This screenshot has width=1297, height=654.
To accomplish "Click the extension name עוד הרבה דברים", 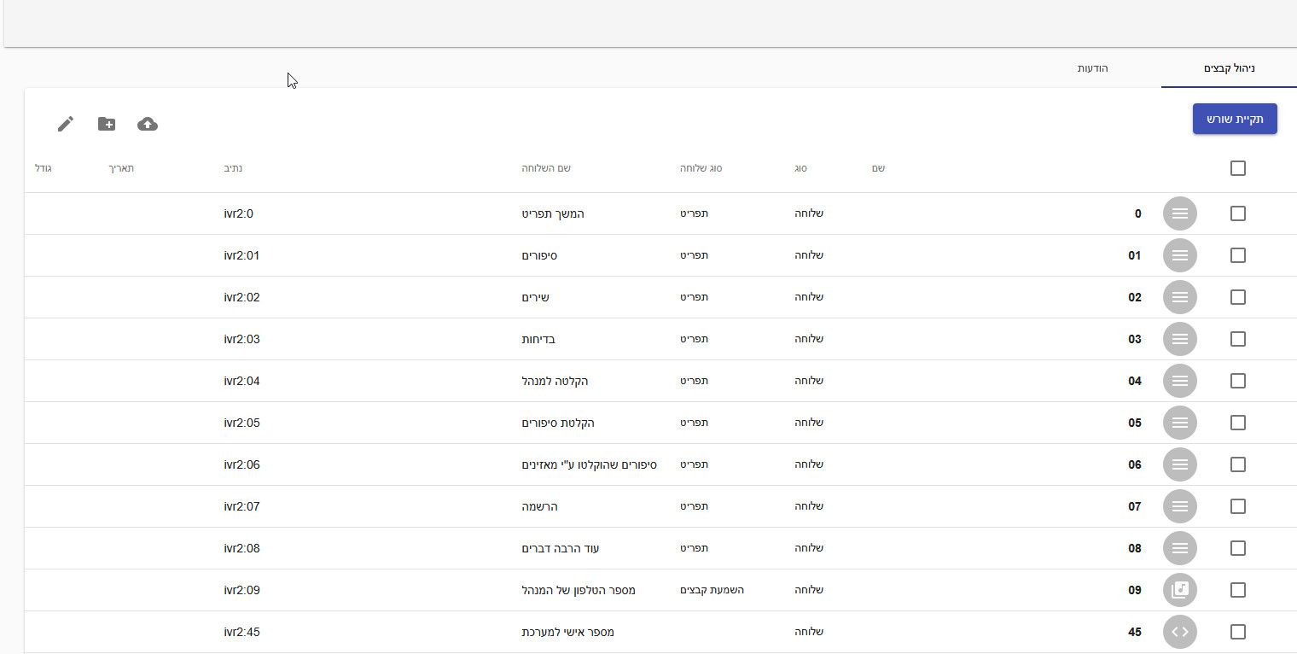I will (x=561, y=548).
